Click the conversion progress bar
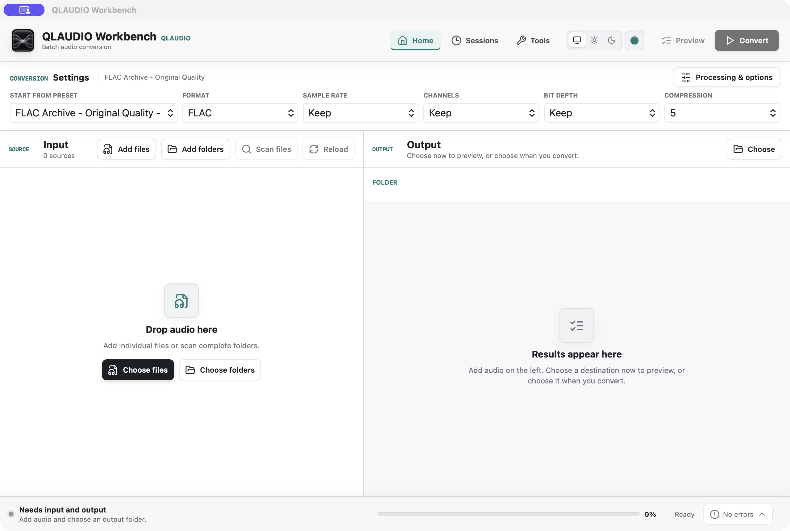This screenshot has width=790, height=531. 508,514
